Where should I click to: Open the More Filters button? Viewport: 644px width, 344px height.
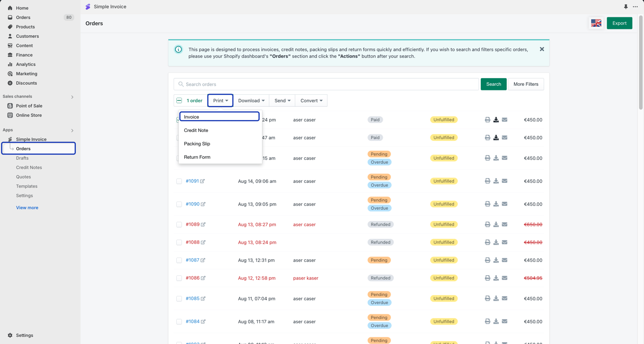tap(526, 84)
